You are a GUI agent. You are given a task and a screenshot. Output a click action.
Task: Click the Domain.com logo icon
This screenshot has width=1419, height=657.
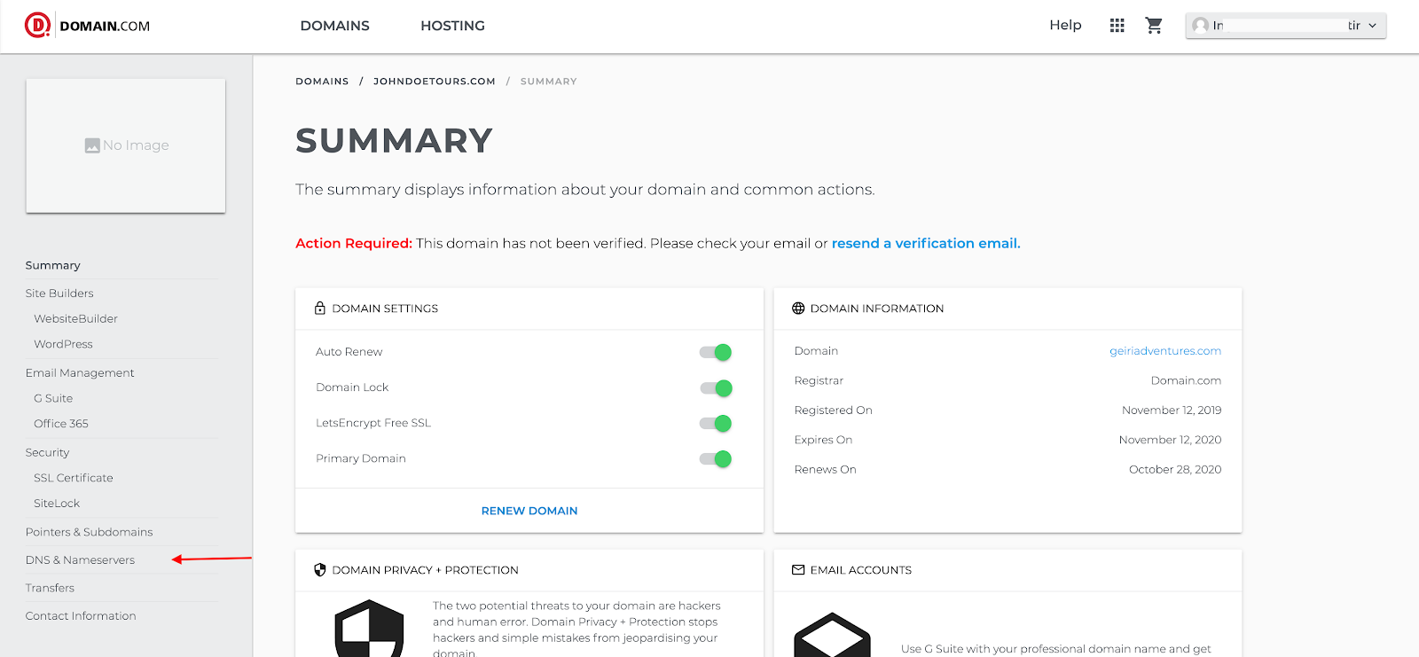click(x=37, y=25)
